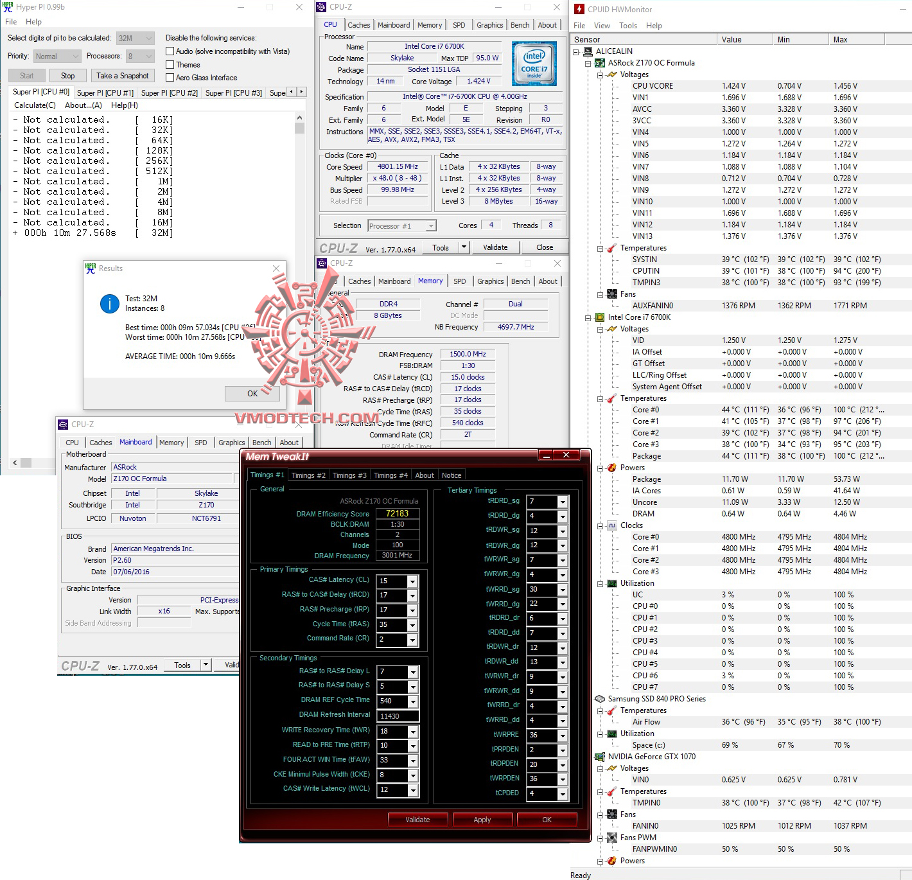This screenshot has height=880, width=912.
Task: Click the Intel Core i7 logo in CPU-Z
Action: 533,64
